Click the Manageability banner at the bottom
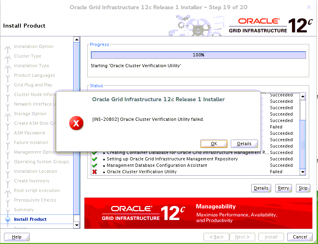 (x=198, y=213)
